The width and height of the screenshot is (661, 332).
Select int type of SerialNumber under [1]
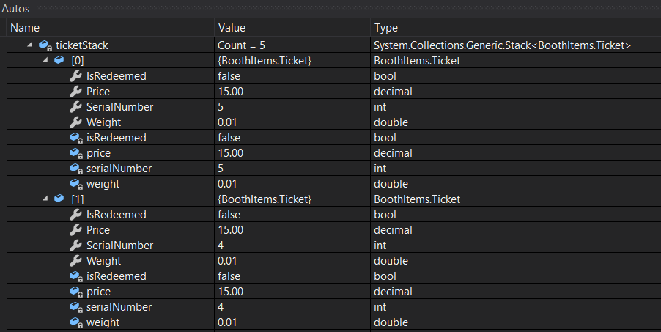[380, 245]
